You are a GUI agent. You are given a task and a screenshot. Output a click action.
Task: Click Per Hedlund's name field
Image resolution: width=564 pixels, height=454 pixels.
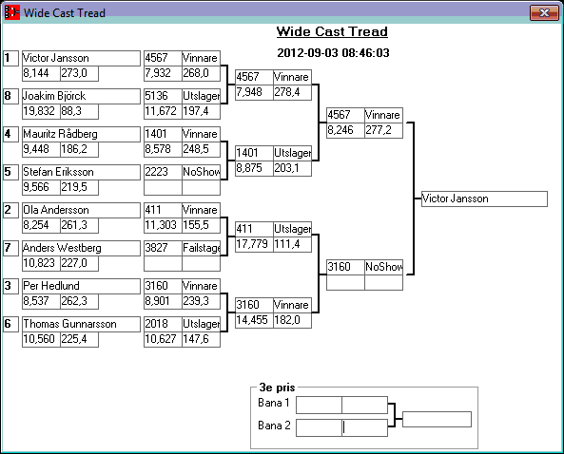(x=81, y=286)
